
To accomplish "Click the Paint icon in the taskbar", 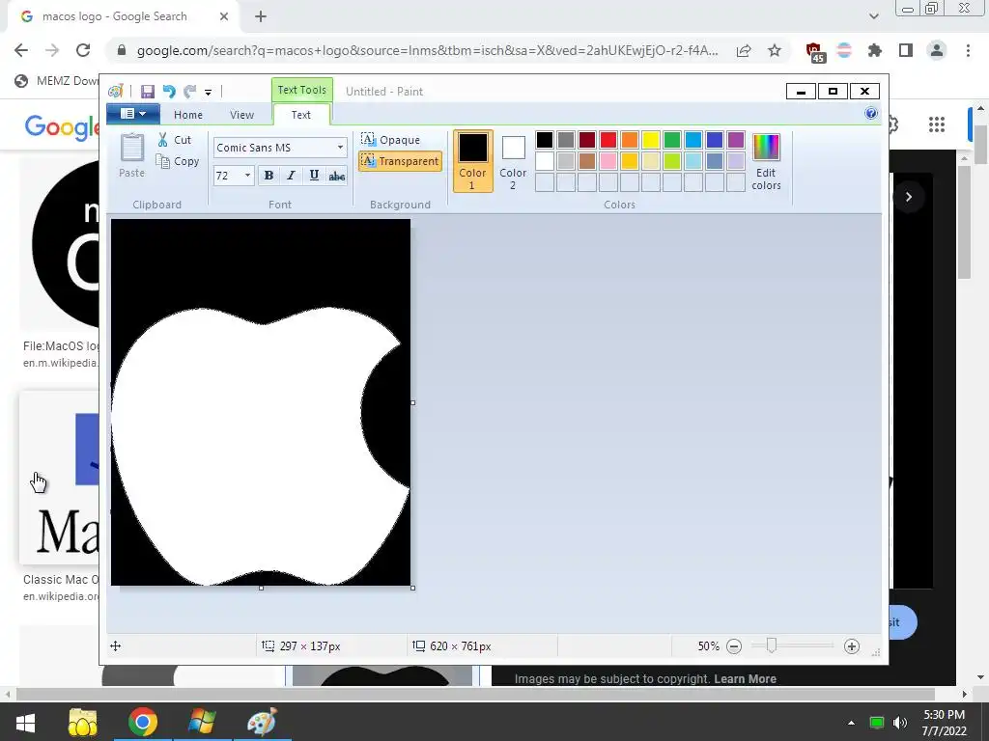I will pyautogui.click(x=262, y=722).
